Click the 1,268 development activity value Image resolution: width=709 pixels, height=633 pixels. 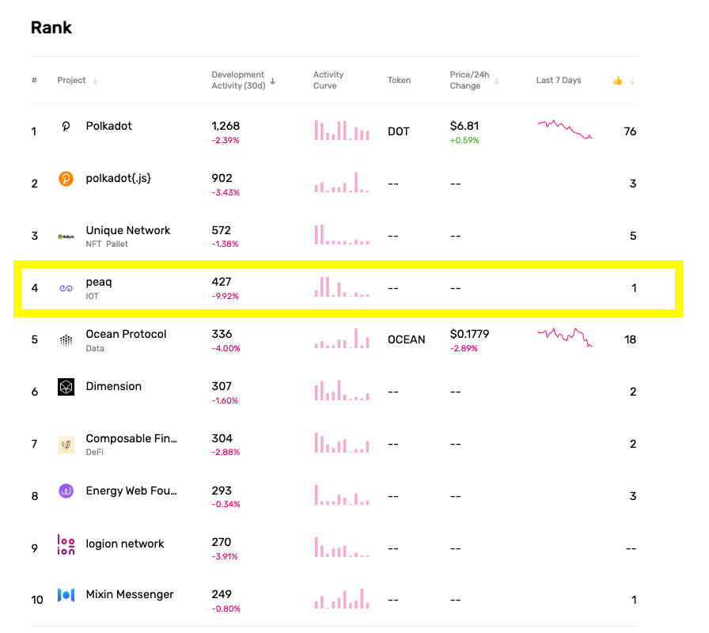[226, 126]
